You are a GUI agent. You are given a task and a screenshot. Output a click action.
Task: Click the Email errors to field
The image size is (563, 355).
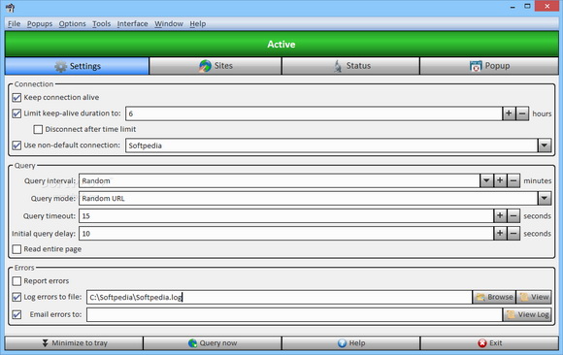point(294,315)
